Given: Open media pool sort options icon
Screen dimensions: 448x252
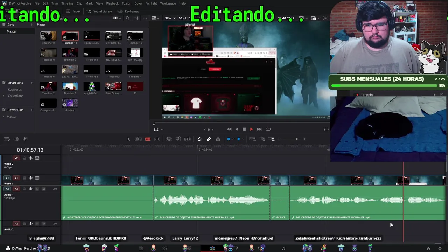Looking at the screenshot, I should [x=136, y=18].
